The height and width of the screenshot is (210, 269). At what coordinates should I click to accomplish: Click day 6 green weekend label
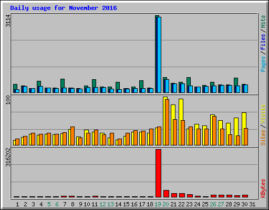pos(57,204)
